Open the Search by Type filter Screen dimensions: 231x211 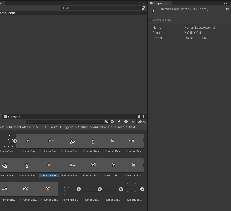pos(113,122)
